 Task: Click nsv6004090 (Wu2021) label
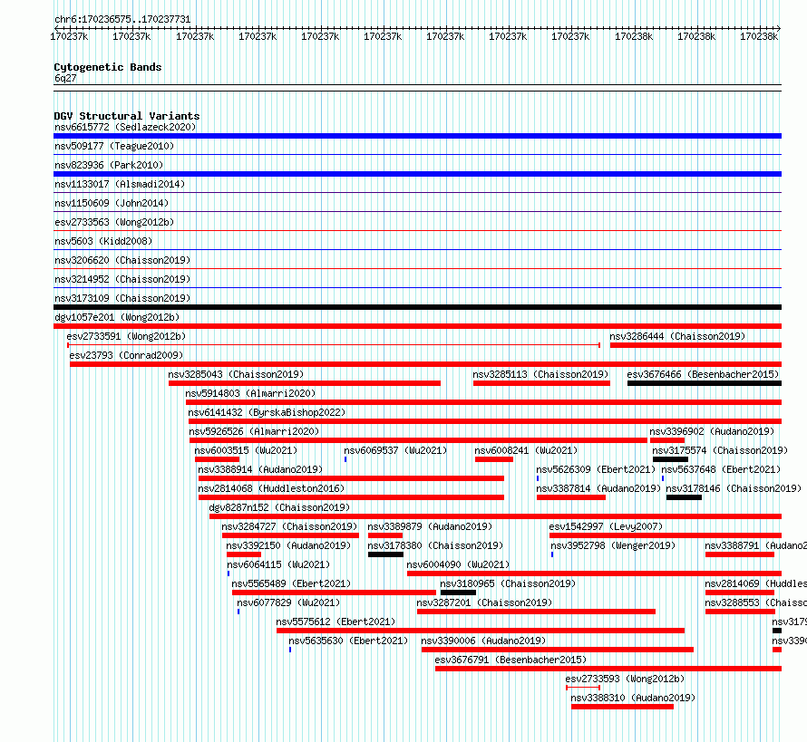coord(458,564)
